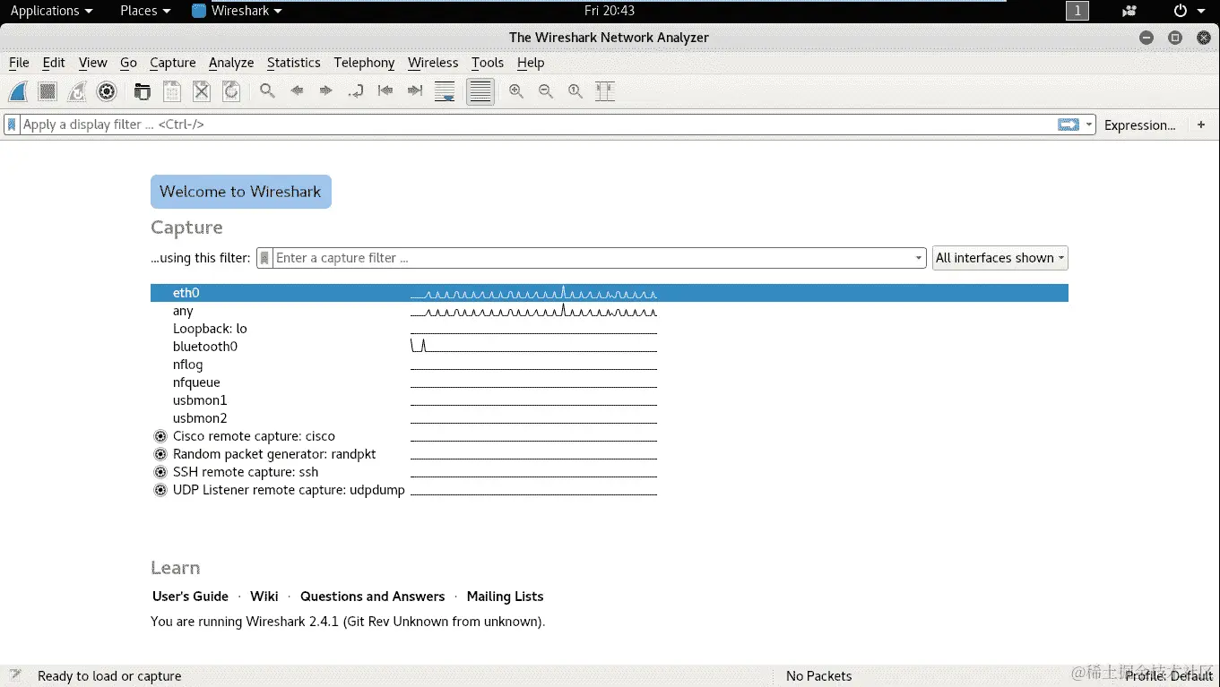Image resolution: width=1220 pixels, height=687 pixels.
Task: Open the Questions and Answers link
Action: (372, 597)
